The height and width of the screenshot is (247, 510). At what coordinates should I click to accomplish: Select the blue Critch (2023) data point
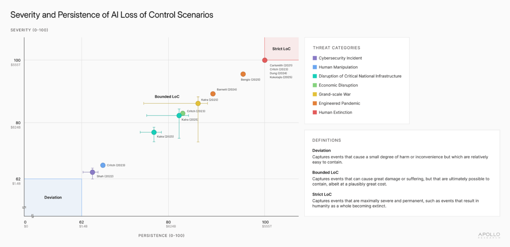(103, 165)
